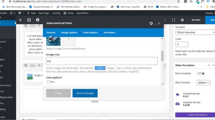Click the Unlock All Features button
The width and height of the screenshot is (215, 120).
pos(195,115)
